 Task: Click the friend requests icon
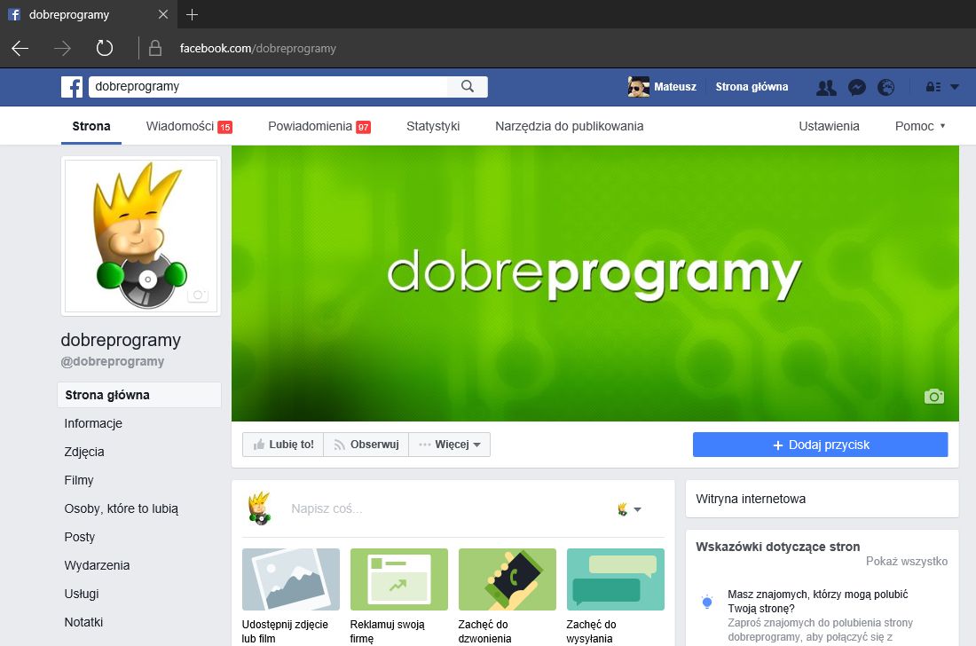point(825,87)
